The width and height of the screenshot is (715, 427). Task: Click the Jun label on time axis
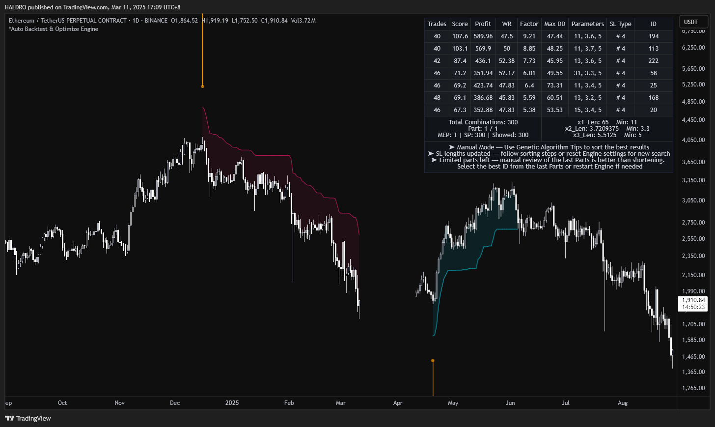(510, 403)
